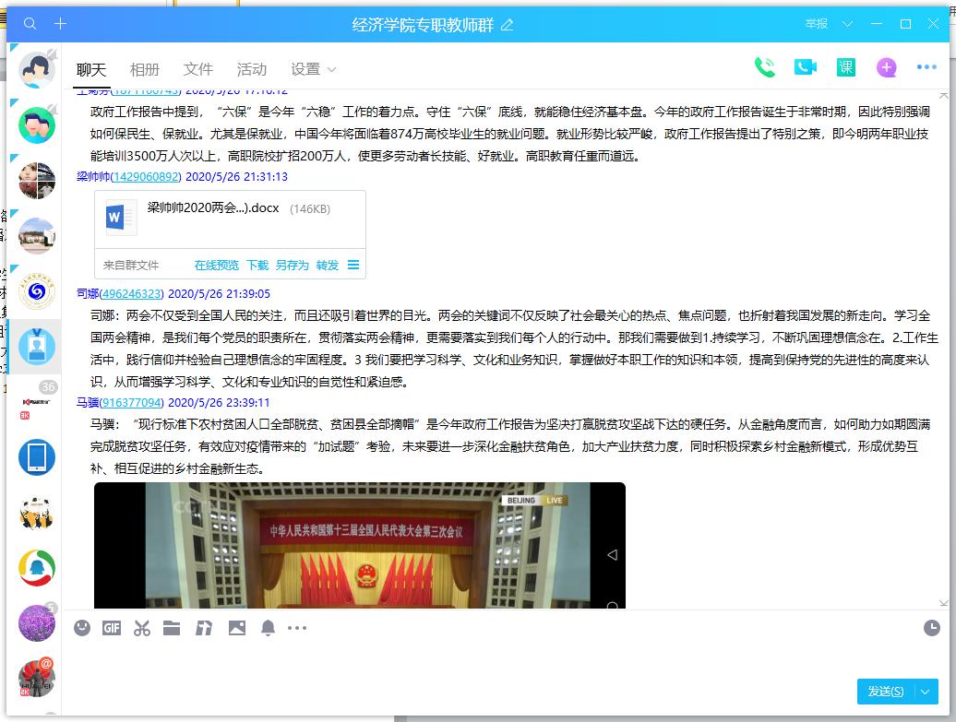Open the GIF sticker panel
This screenshot has width=956, height=722.
click(x=112, y=628)
